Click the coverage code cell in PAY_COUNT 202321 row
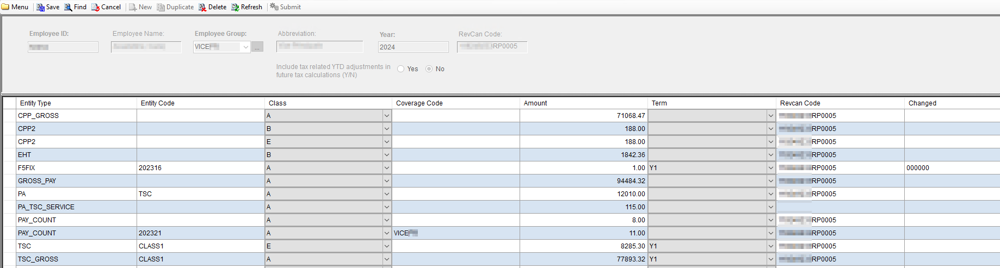The height and width of the screenshot is (268, 1000). 456,233
